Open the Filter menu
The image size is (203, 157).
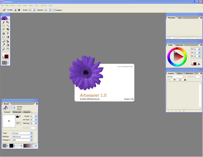(31, 6)
